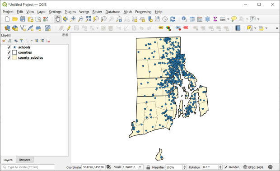Image resolution: width=280 pixels, height=171 pixels.
Task: Open the Raster menu
Action: (97, 12)
